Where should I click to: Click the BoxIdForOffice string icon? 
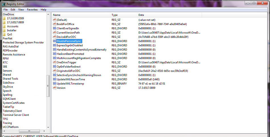[x=54, y=24]
